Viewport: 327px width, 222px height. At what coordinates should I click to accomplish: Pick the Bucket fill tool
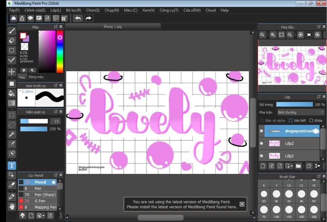coord(12,93)
